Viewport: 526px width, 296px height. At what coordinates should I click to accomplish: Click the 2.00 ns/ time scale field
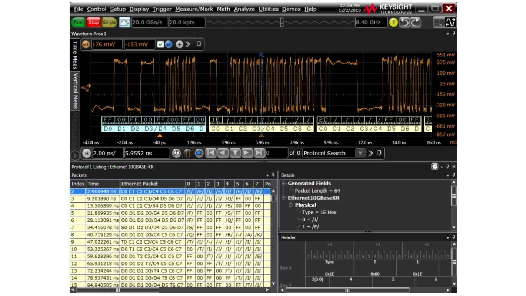pyautogui.click(x=108, y=153)
